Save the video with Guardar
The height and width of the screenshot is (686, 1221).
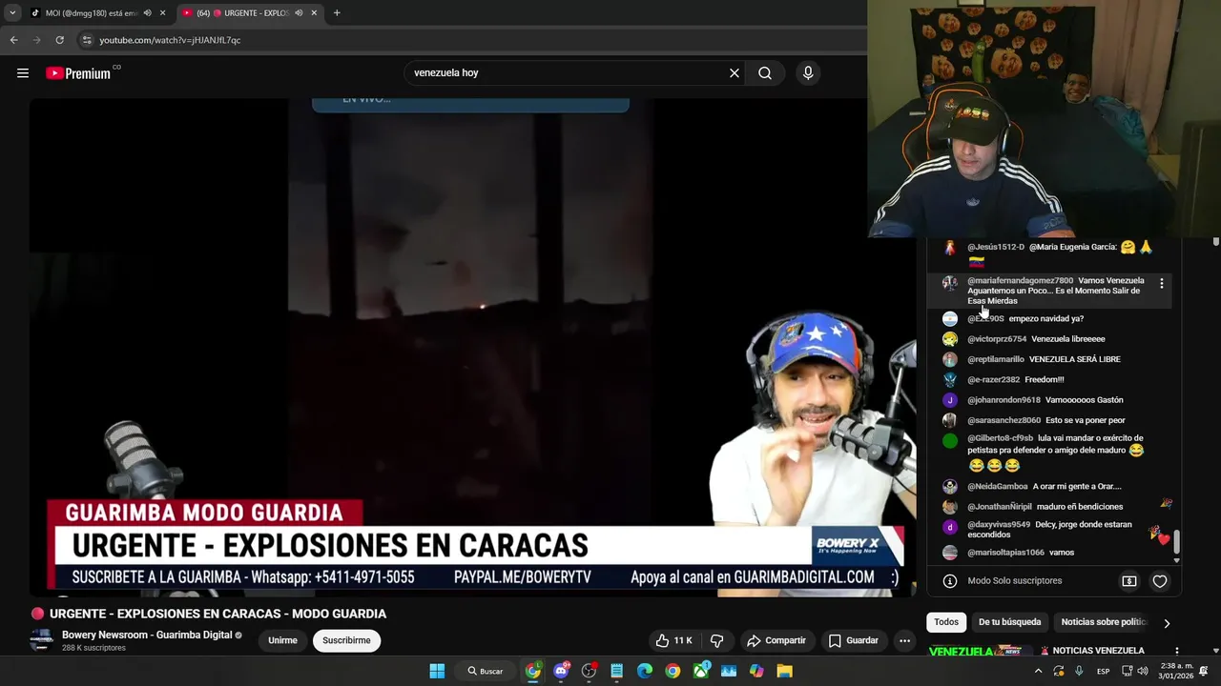(x=853, y=640)
